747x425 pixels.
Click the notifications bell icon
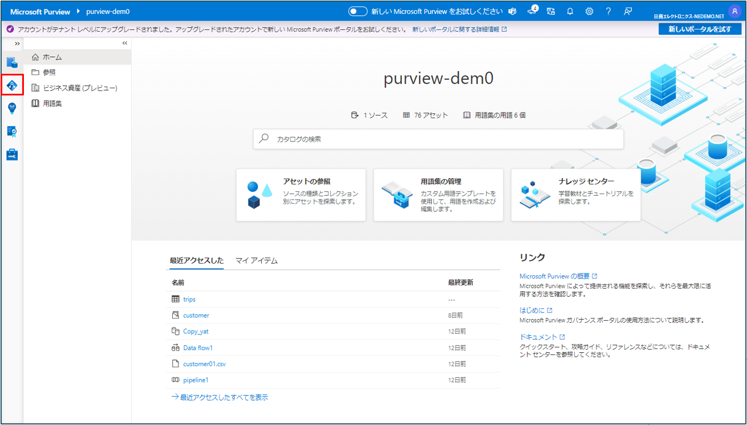tap(570, 11)
